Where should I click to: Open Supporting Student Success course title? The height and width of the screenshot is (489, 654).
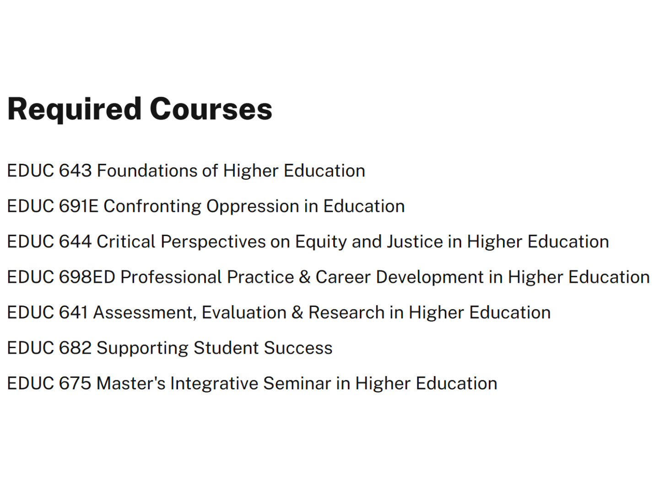point(215,348)
